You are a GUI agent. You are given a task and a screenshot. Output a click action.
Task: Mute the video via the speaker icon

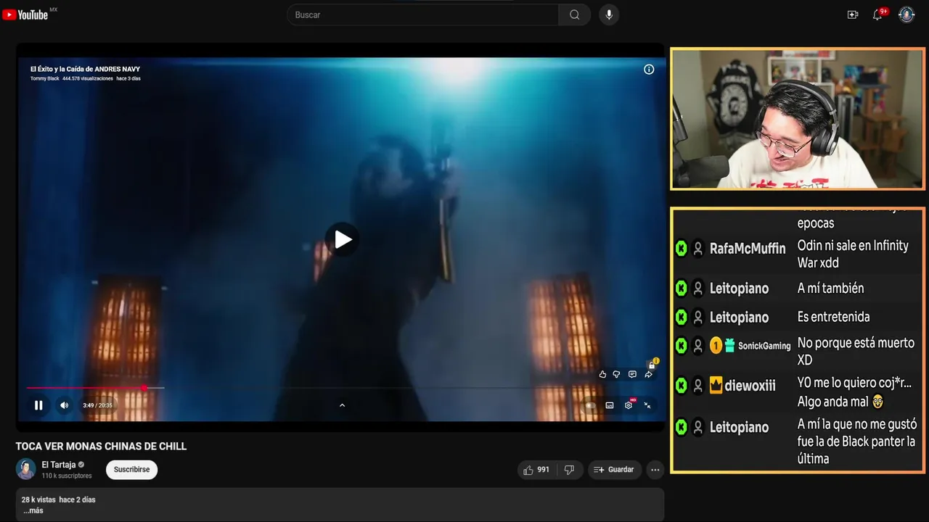point(64,405)
